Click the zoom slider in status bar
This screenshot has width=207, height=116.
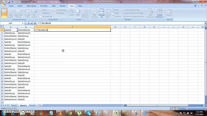click(196, 108)
